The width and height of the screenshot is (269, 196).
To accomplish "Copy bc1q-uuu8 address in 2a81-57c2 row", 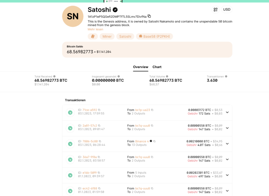I will click(x=152, y=126).
